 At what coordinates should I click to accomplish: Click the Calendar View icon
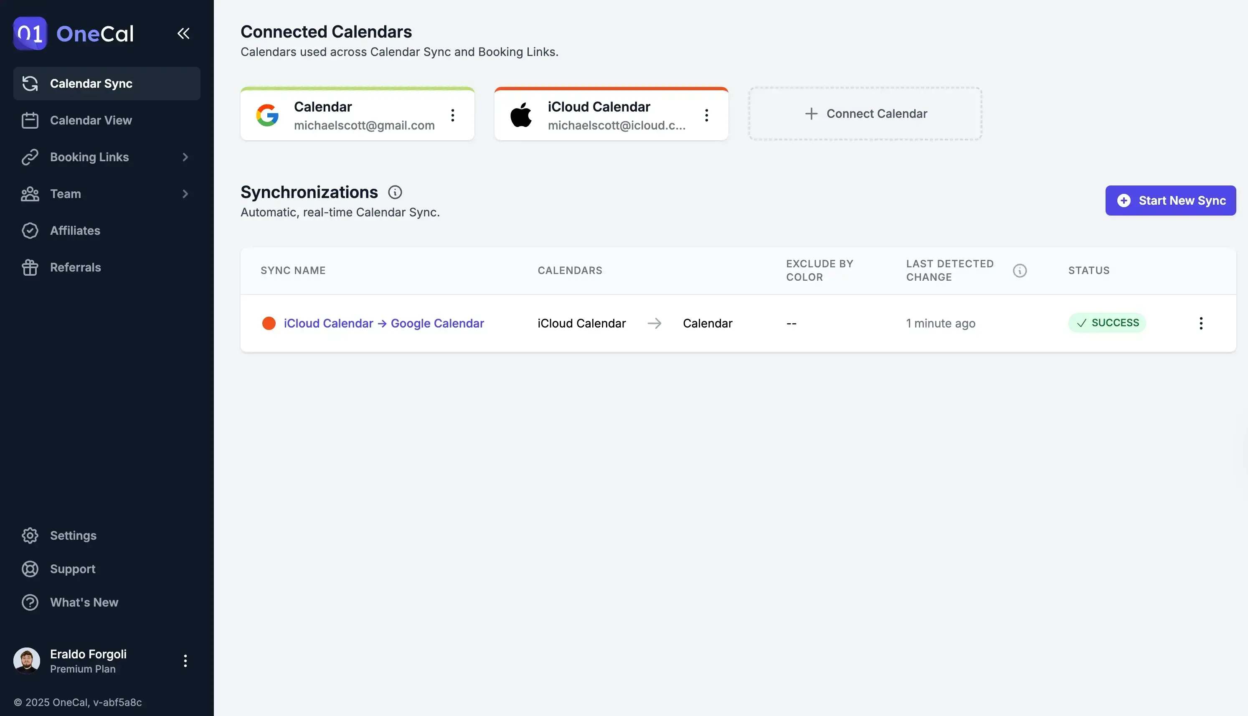pos(30,120)
